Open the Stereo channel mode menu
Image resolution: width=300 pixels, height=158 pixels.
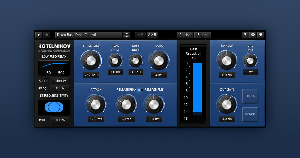click(x=202, y=35)
